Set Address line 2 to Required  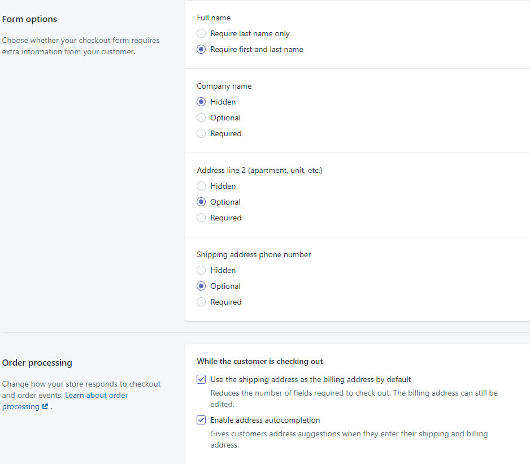point(201,218)
